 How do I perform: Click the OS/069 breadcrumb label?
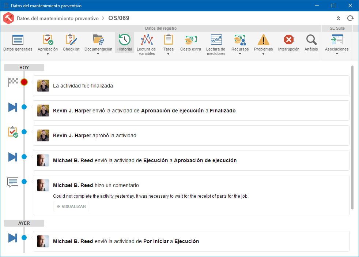pos(119,18)
